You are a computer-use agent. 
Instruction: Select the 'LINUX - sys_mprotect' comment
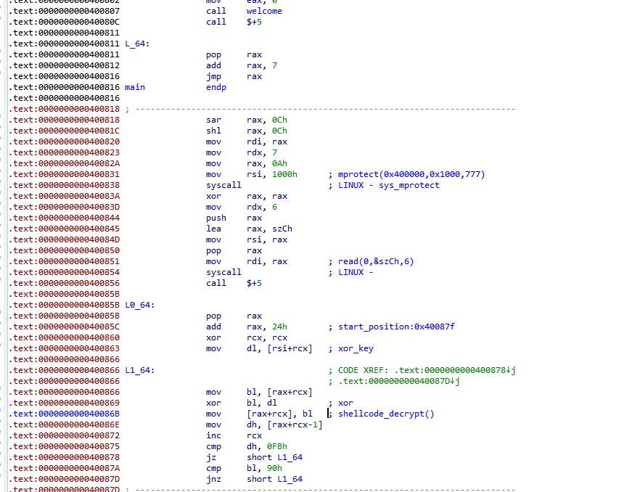pos(389,185)
